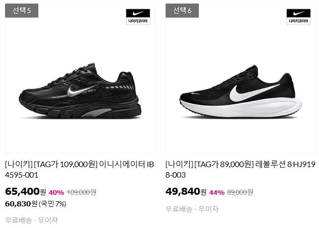Screen dimensions: 319x228
Task: Click the 60,830원 국민 7% card price
Action: [36, 204]
